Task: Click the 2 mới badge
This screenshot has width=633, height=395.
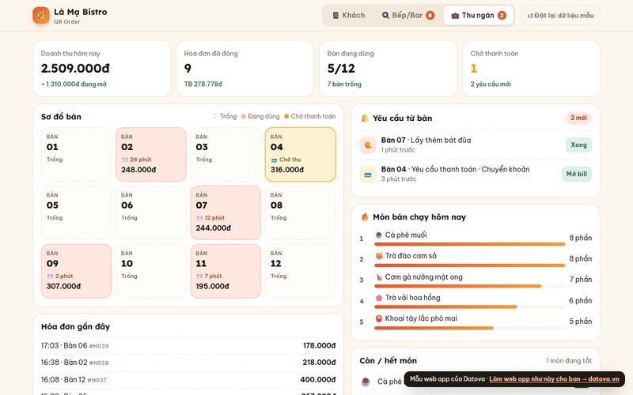Action: click(578, 118)
